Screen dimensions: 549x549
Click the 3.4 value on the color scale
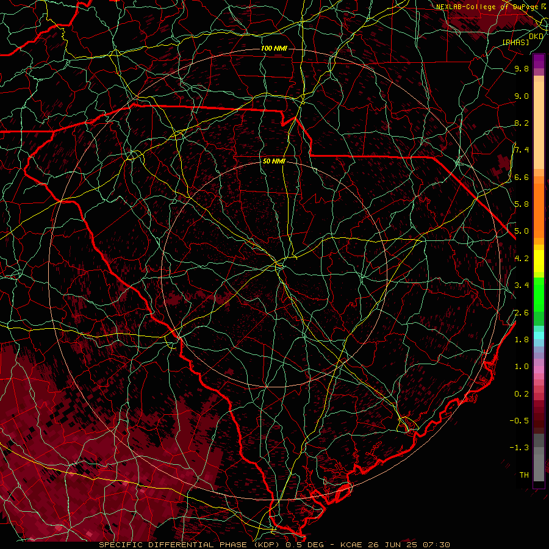[522, 285]
